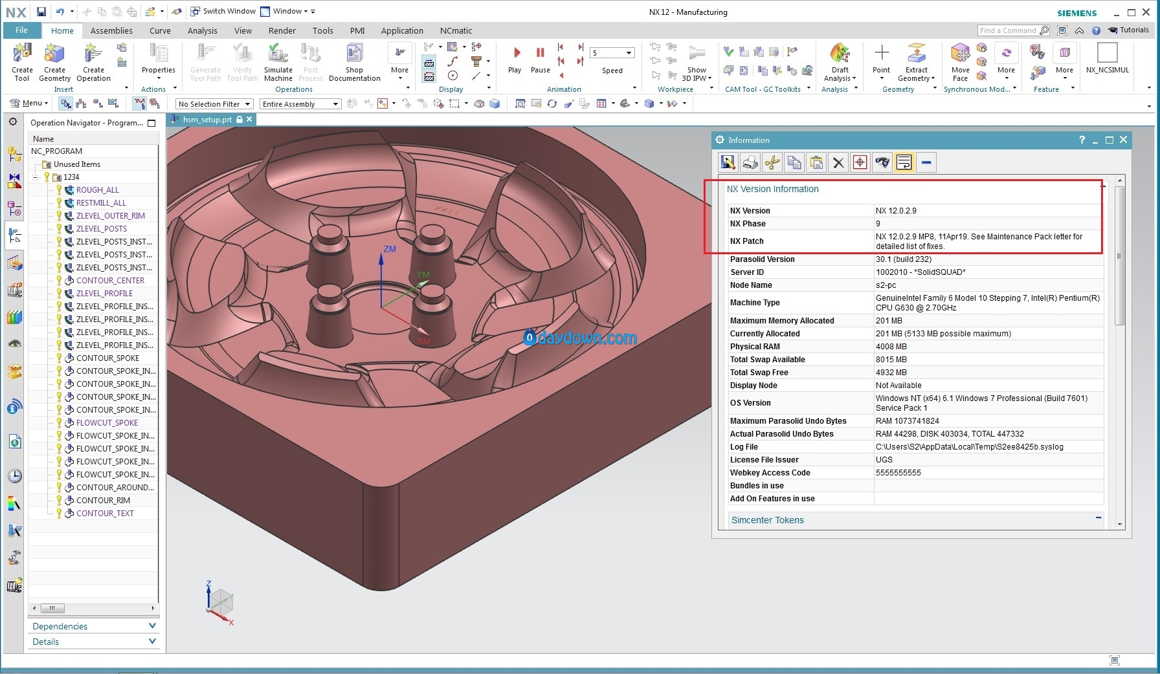Click the Pause animation button
This screenshot has height=674, width=1160.
540,59
